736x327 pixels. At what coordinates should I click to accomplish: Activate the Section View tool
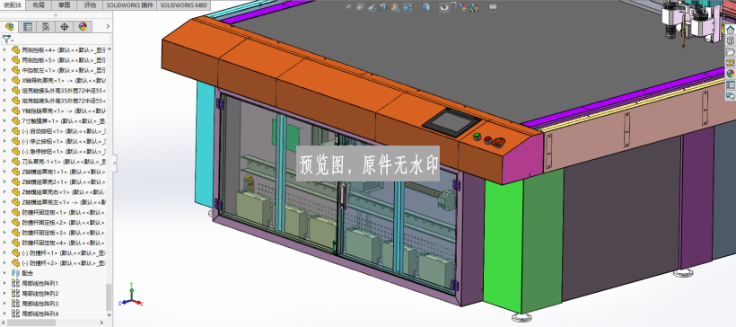click(x=383, y=7)
